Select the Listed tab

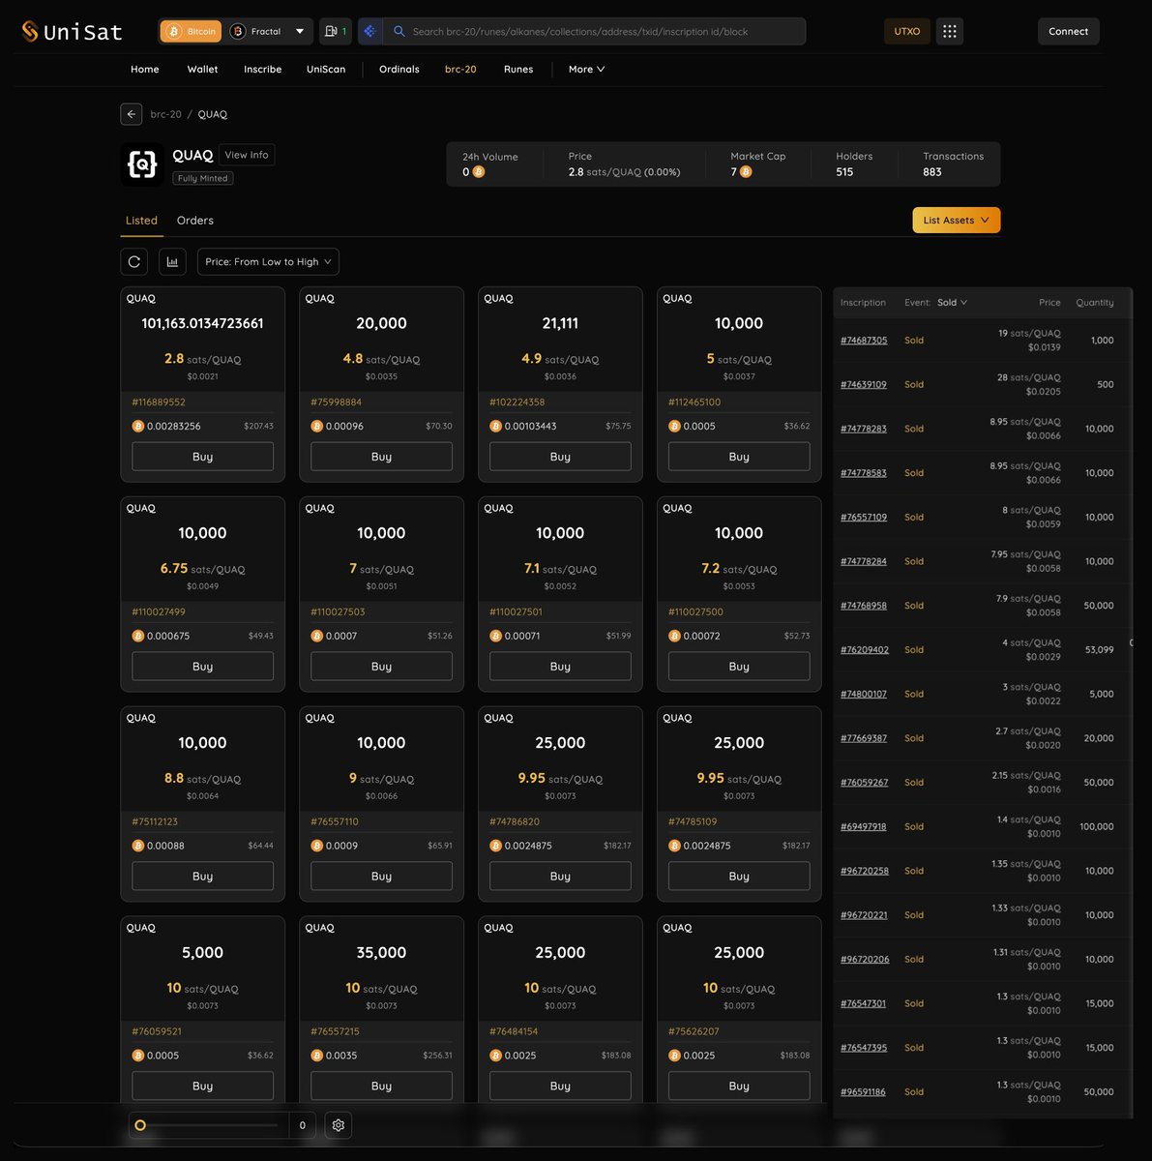[141, 221]
